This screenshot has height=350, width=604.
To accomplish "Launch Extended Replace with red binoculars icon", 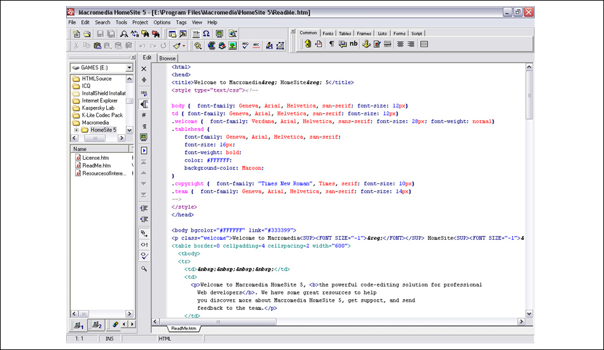I will pyautogui.click(x=156, y=34).
